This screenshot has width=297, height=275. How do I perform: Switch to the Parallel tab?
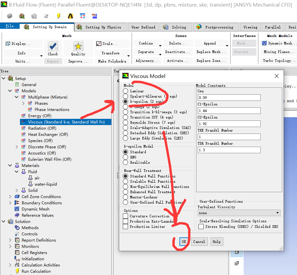[273, 27]
